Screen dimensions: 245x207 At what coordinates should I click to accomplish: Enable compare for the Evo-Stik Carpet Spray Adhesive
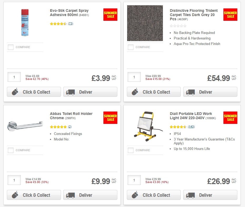pos(11,47)
